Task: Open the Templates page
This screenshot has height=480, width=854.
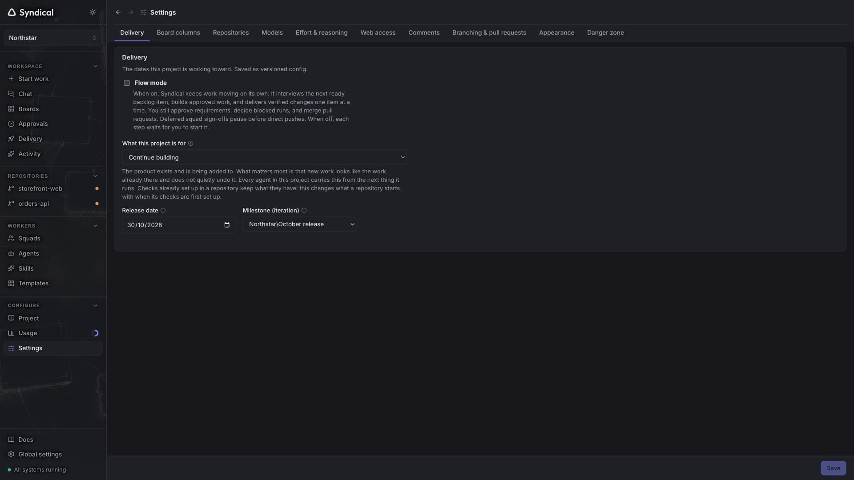Action: coord(53,283)
